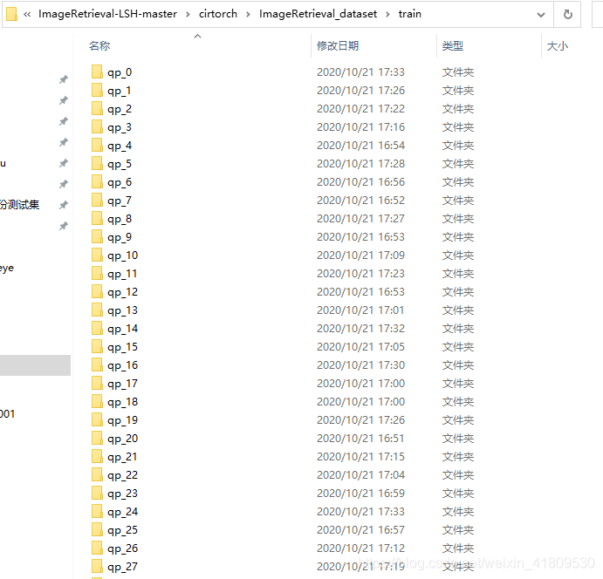Click the folder icon in address bar
This screenshot has height=579, width=603.
coord(12,14)
